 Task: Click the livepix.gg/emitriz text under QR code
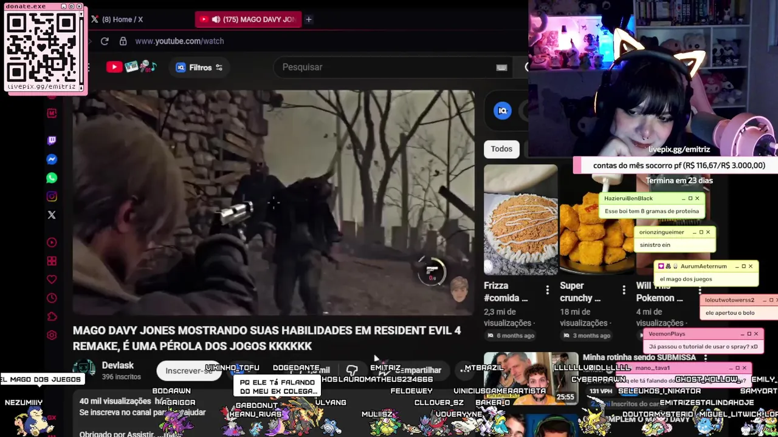click(42, 87)
